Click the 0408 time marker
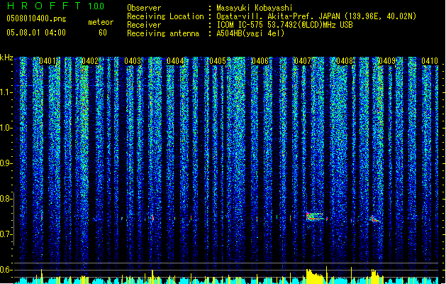 pyautogui.click(x=345, y=61)
